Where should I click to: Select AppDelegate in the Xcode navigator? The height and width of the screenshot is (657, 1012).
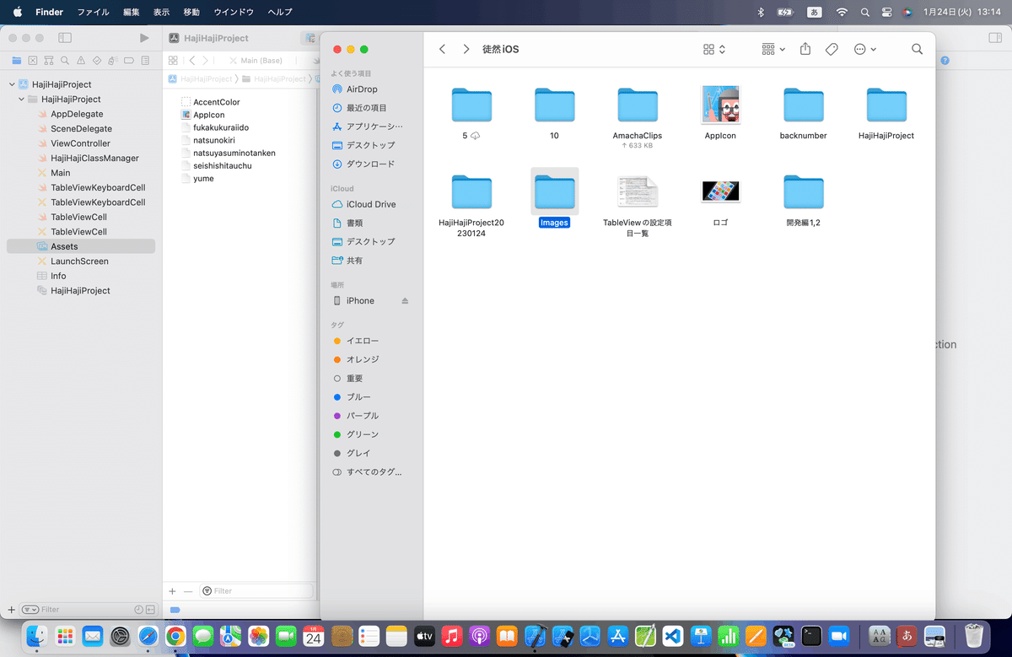tap(77, 114)
